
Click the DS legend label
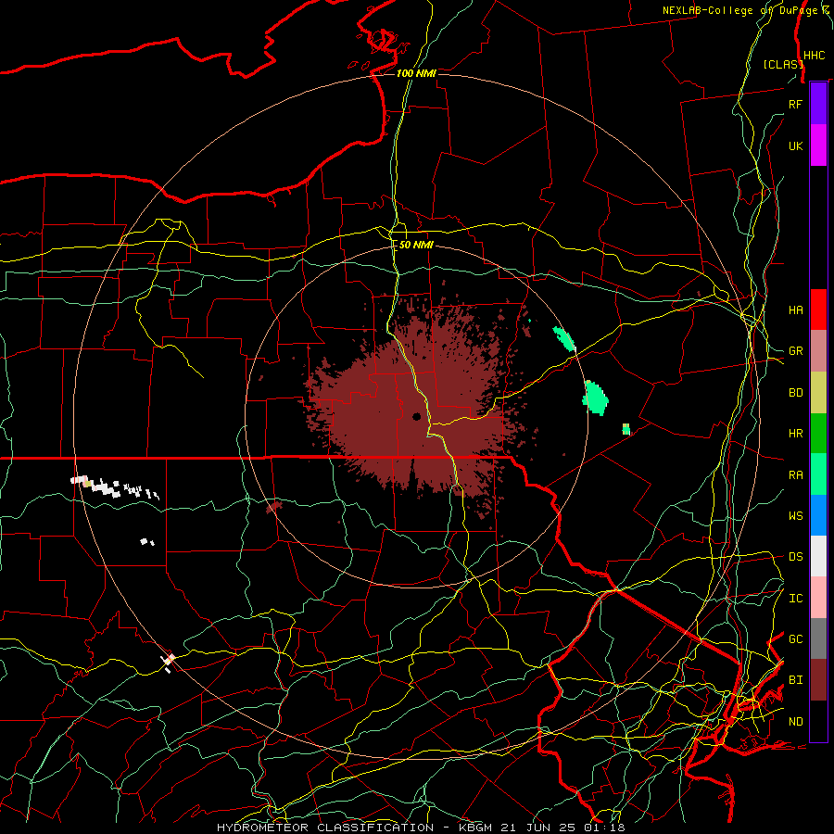coord(795,557)
